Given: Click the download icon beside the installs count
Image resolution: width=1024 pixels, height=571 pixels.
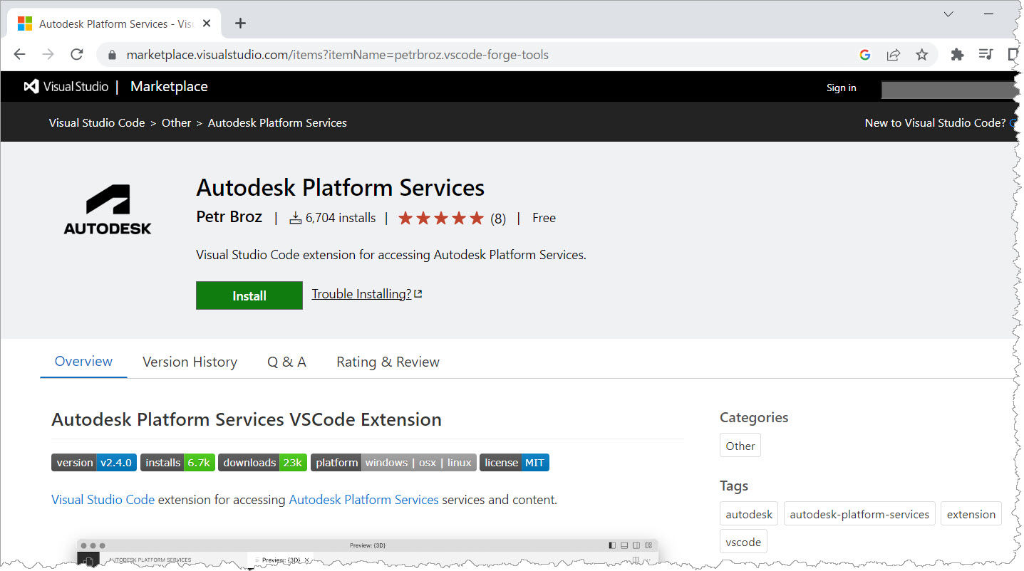Looking at the screenshot, I should click(x=294, y=217).
